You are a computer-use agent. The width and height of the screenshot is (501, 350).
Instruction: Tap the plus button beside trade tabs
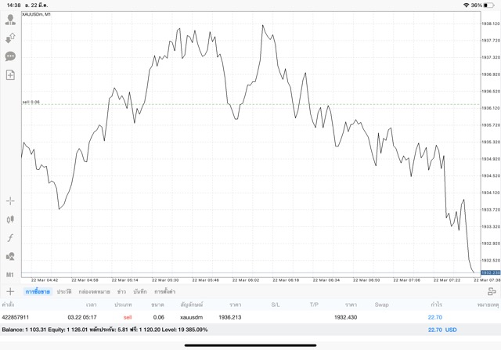pos(10,291)
